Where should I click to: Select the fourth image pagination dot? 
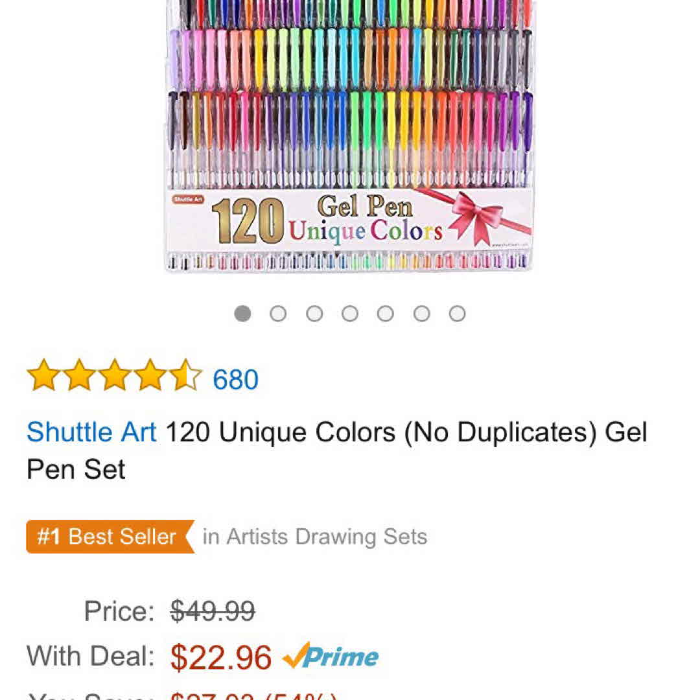350,314
